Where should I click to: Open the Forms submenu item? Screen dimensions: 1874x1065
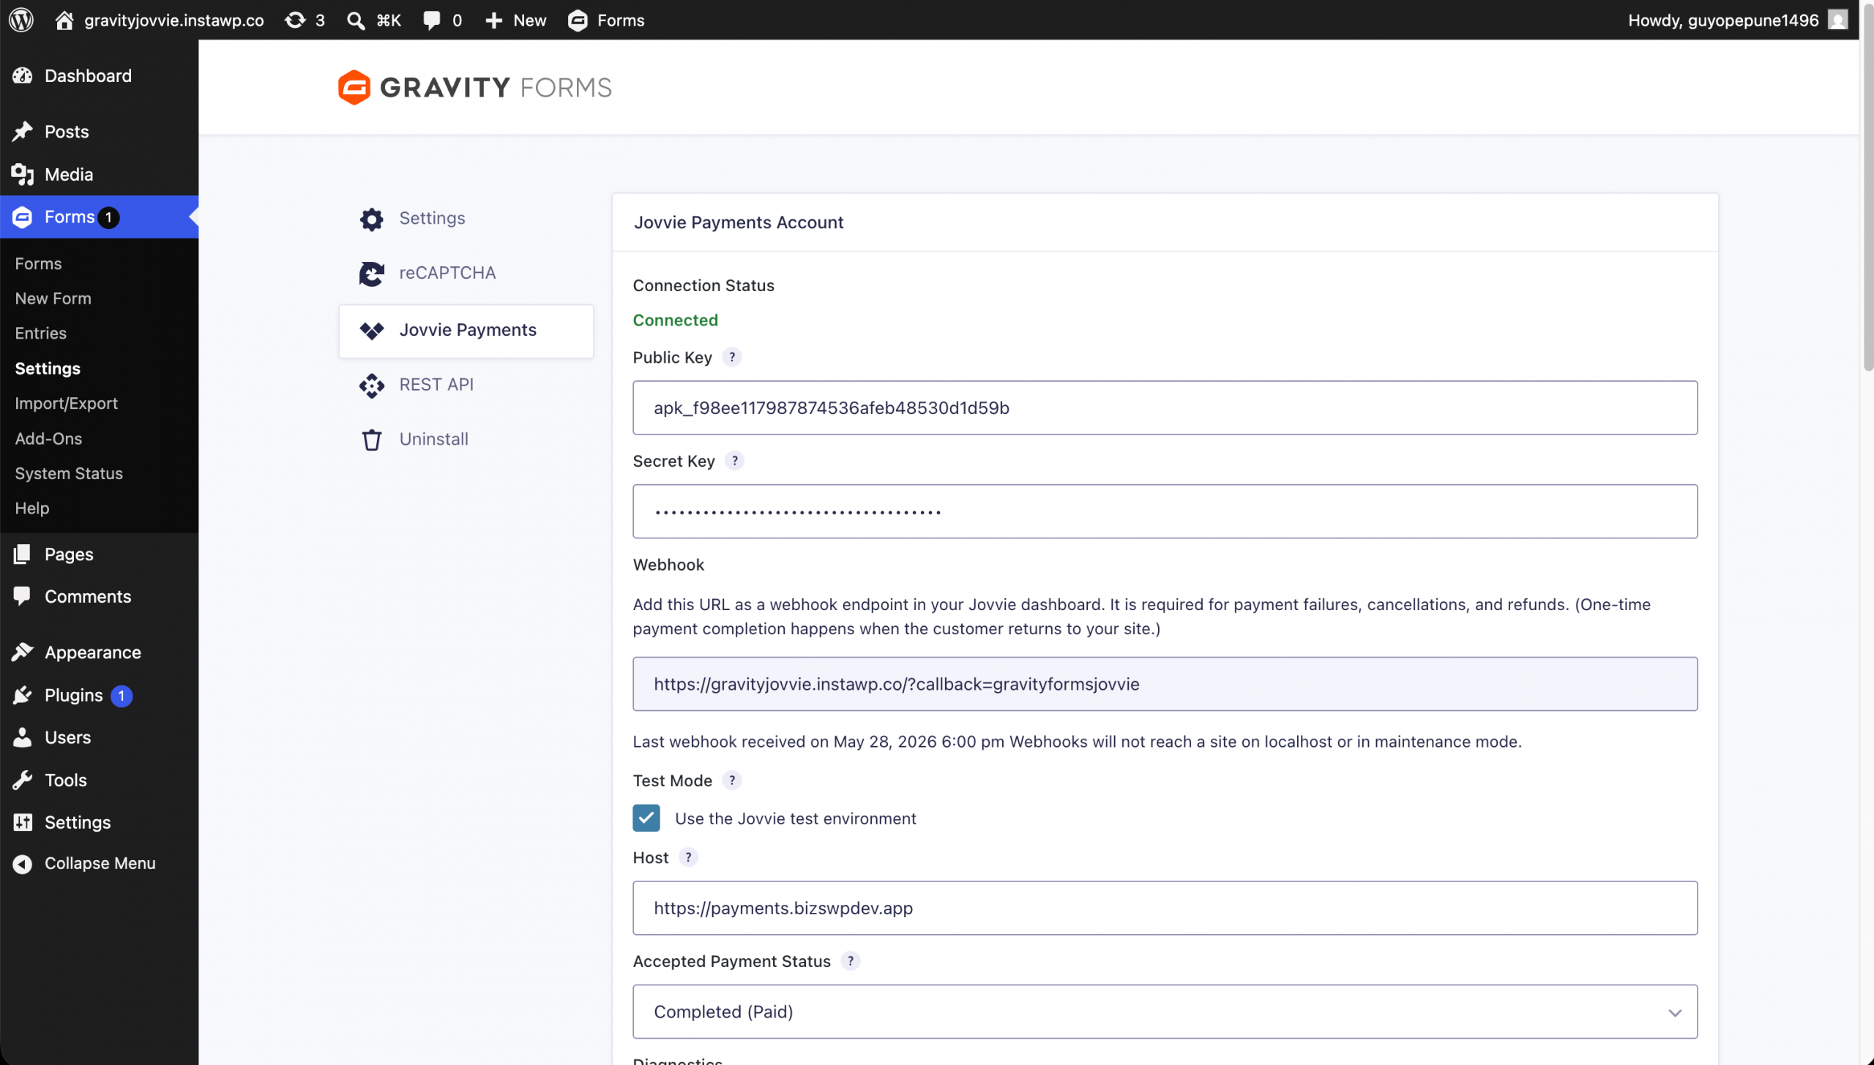[x=38, y=263]
